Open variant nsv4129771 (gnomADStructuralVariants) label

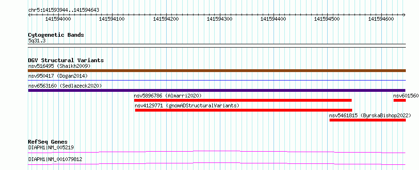coord(187,105)
